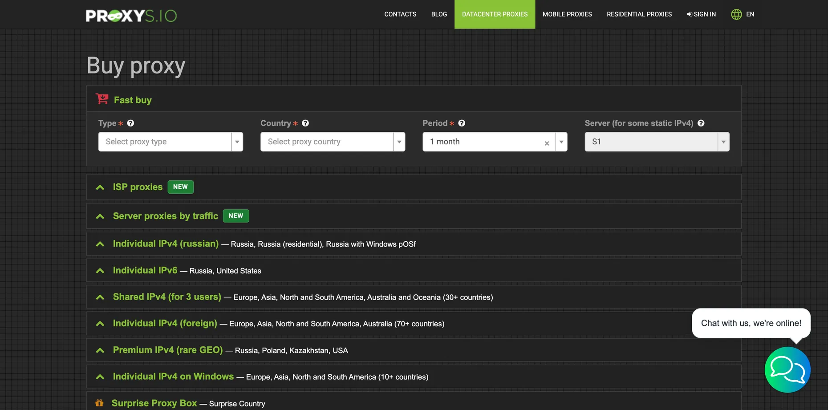Open the Select proxy type dropdown

tap(170, 142)
